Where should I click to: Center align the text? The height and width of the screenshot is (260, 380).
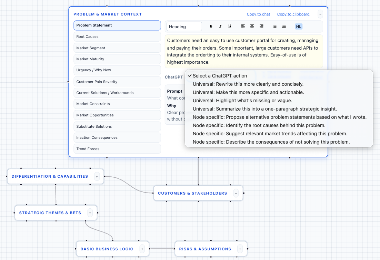[x=252, y=26]
